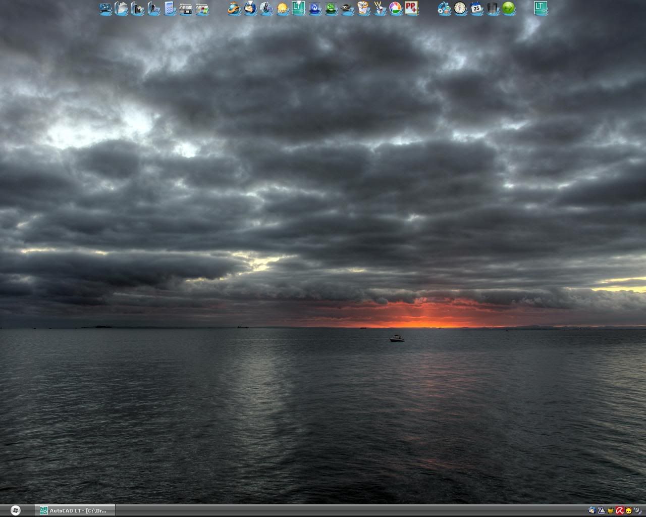
Task: Open the sun weather dock icon
Action: coord(283,8)
